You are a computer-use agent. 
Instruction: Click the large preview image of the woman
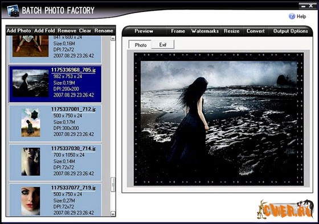point(219,119)
